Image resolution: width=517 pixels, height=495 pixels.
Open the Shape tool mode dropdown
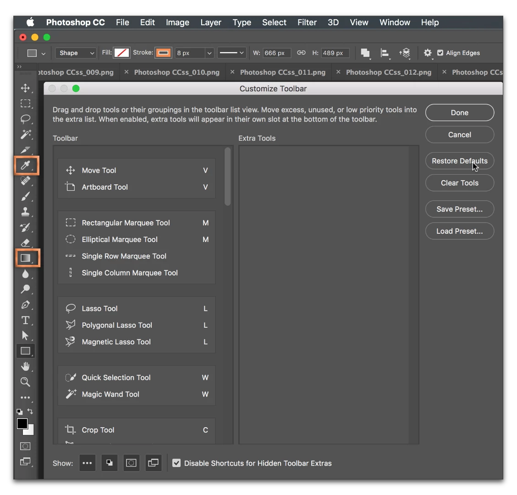point(76,53)
